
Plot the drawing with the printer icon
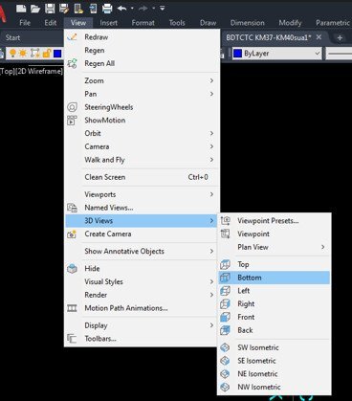tap(107, 9)
